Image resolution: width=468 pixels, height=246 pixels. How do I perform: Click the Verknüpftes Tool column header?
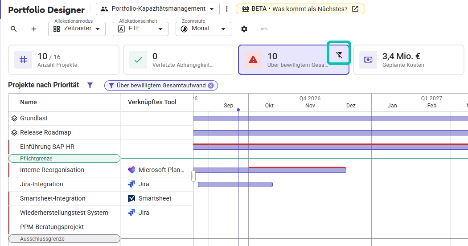click(152, 102)
